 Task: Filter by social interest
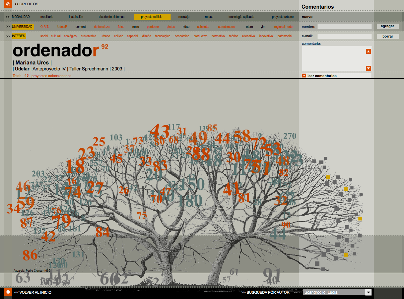[44, 36]
